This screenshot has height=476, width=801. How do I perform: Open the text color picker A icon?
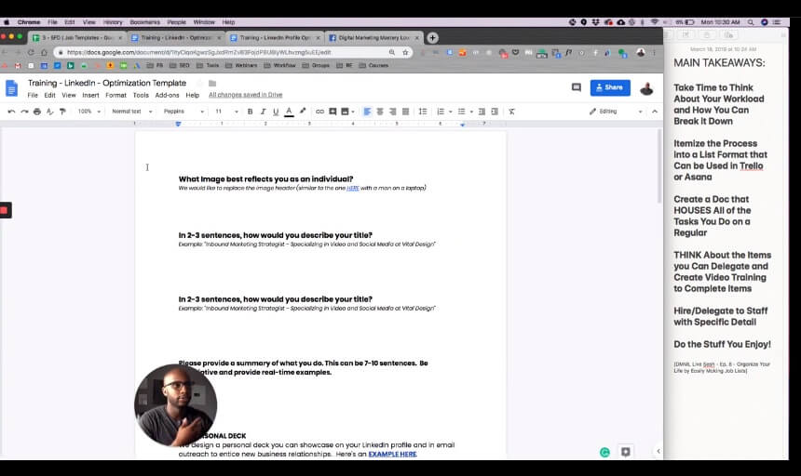pos(289,112)
